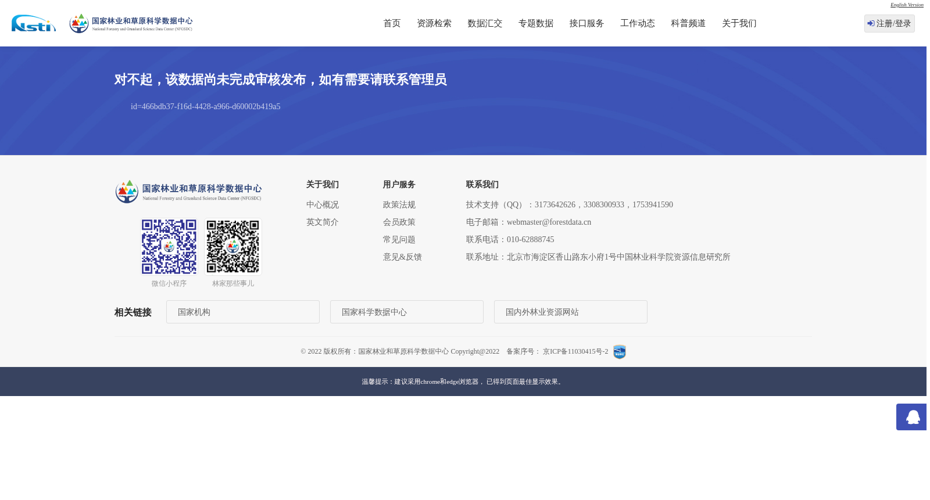Click the 联系电话 010-62888745 text
This screenshot has height=500, width=930.
(510, 240)
